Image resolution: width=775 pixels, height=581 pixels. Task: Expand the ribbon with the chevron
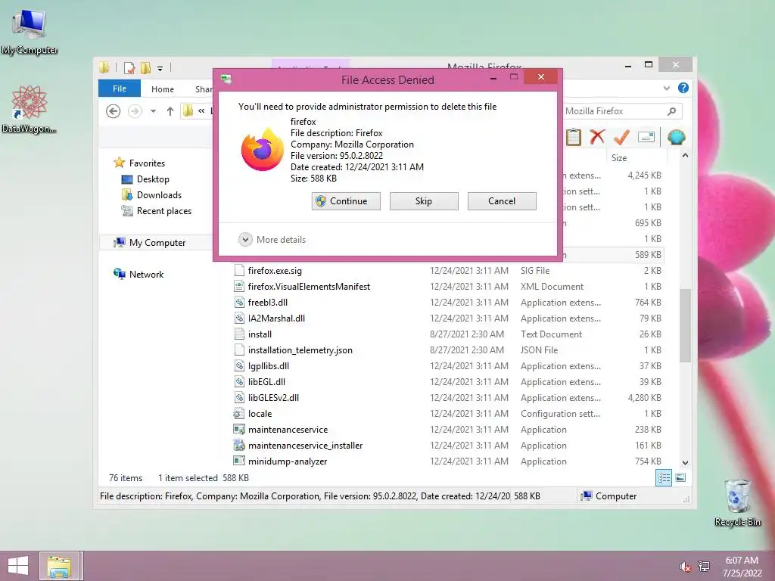click(666, 88)
